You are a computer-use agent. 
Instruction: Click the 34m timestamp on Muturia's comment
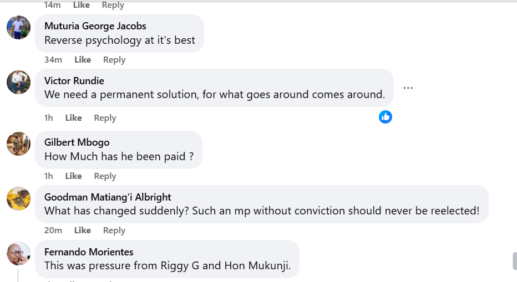tap(53, 60)
